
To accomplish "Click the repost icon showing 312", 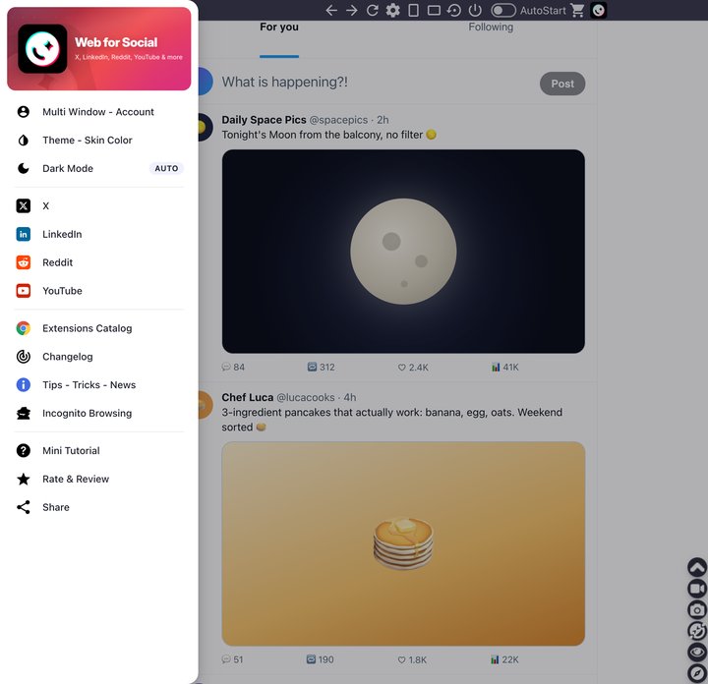I will click(x=321, y=368).
